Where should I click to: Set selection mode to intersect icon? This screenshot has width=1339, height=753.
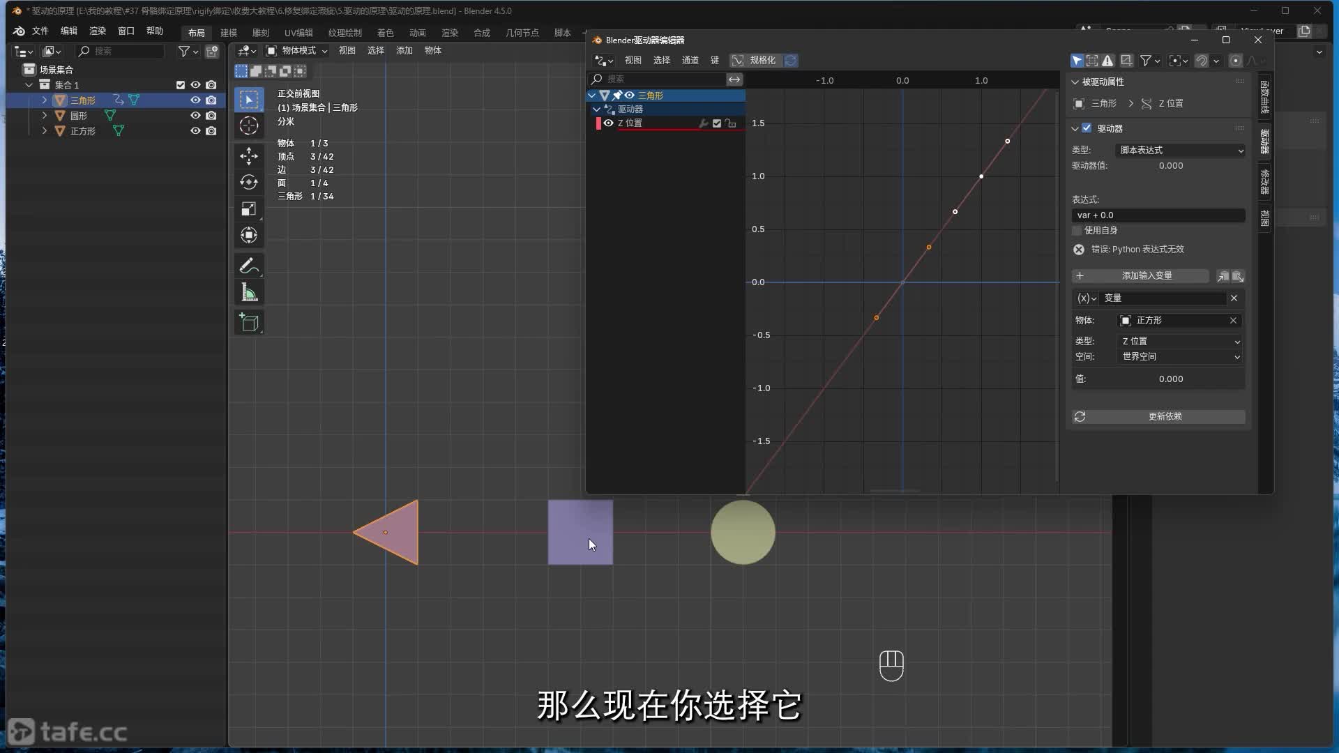coord(300,71)
